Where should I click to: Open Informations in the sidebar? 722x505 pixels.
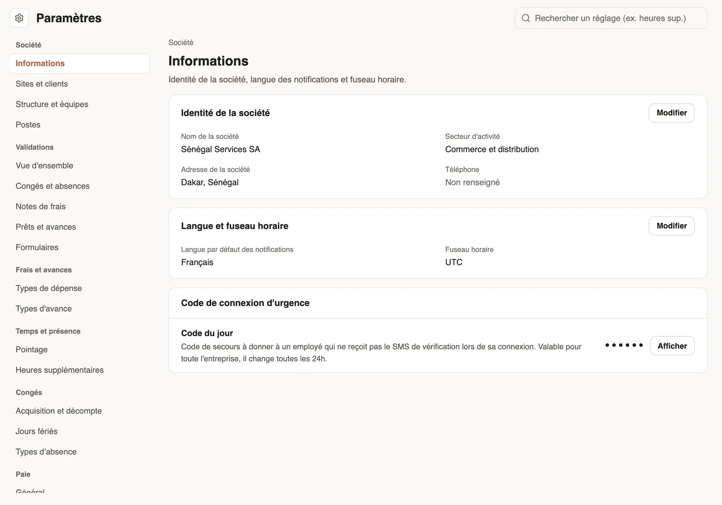79,64
